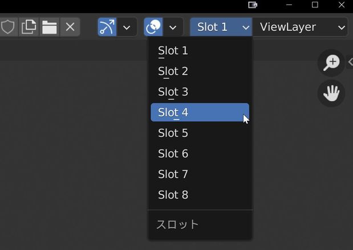Image resolution: width=353 pixels, height=250 pixels.
Task: Open the overlays options dropdown arrow
Action: [173, 27]
